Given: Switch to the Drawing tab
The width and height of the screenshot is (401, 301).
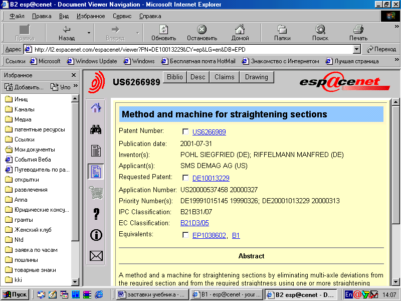Looking at the screenshot, I should (x=257, y=77).
